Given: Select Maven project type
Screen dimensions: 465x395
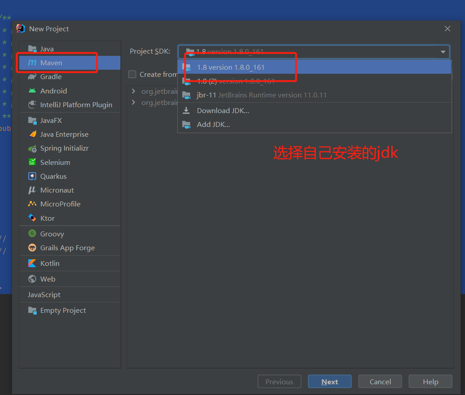Looking at the screenshot, I should click(x=70, y=63).
